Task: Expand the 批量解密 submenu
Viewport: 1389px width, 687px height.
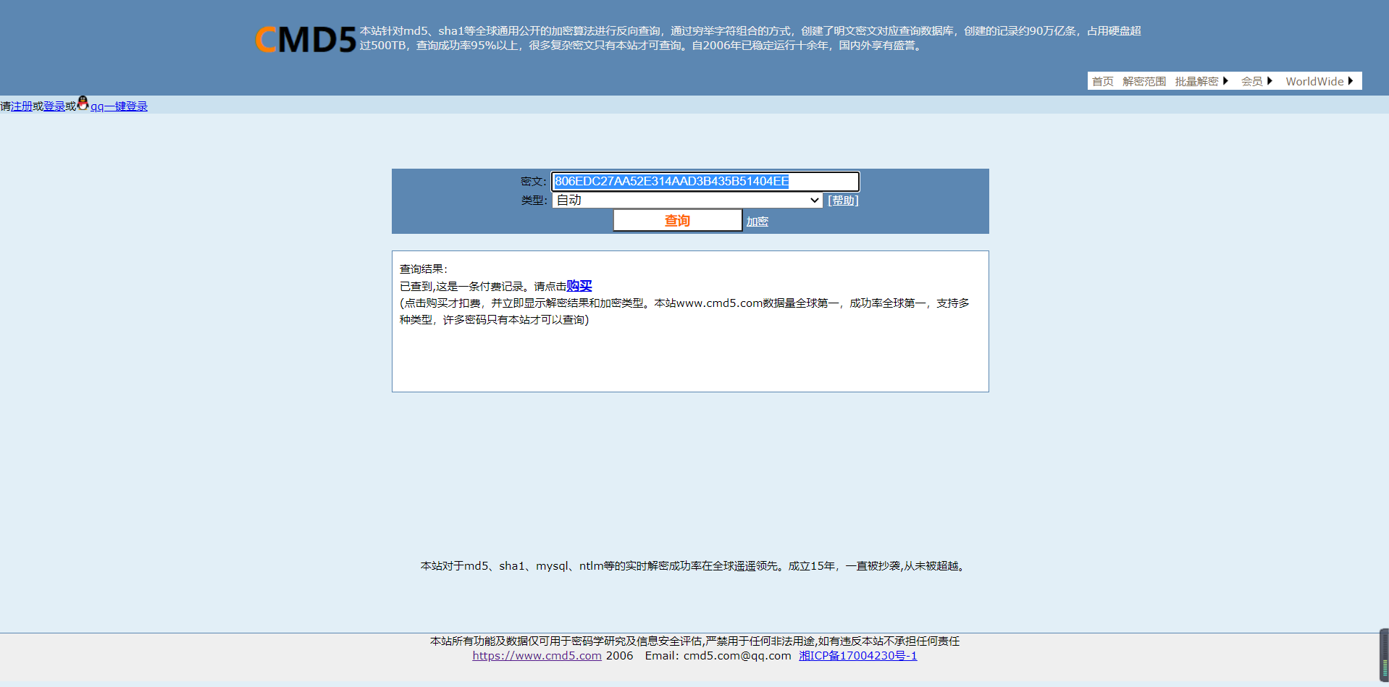Action: point(1199,81)
